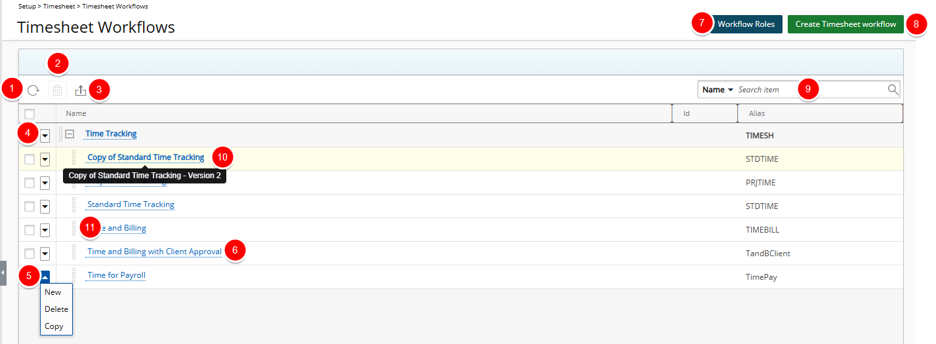
Task: Open the Name search filter dropdown
Action: [717, 90]
